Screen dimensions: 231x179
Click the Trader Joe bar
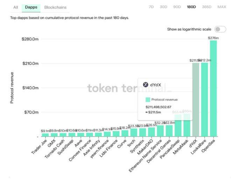pyautogui.click(x=45, y=135)
